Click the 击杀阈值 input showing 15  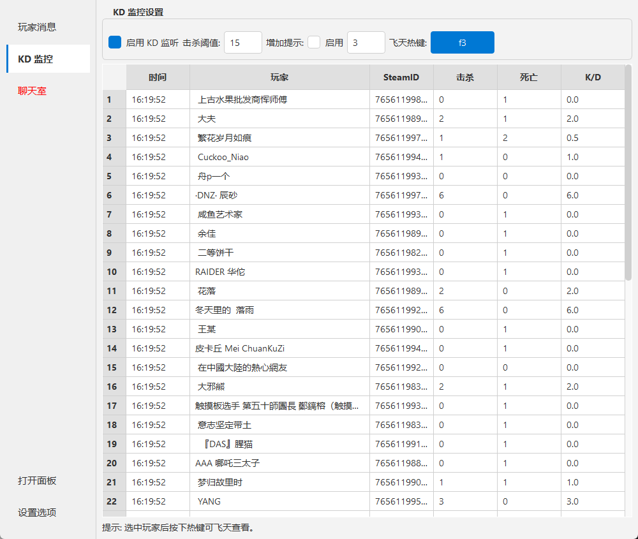pos(242,42)
